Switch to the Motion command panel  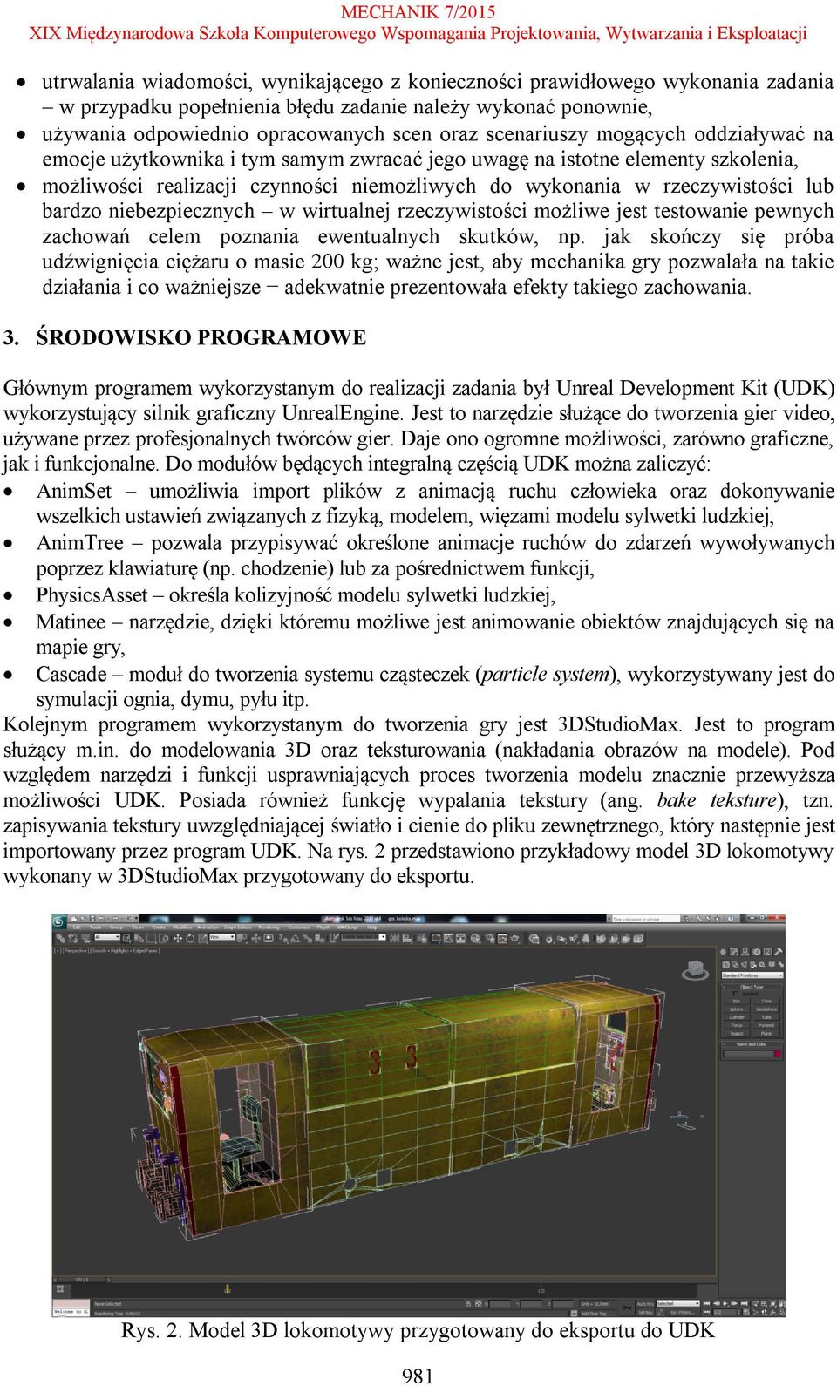point(757,952)
